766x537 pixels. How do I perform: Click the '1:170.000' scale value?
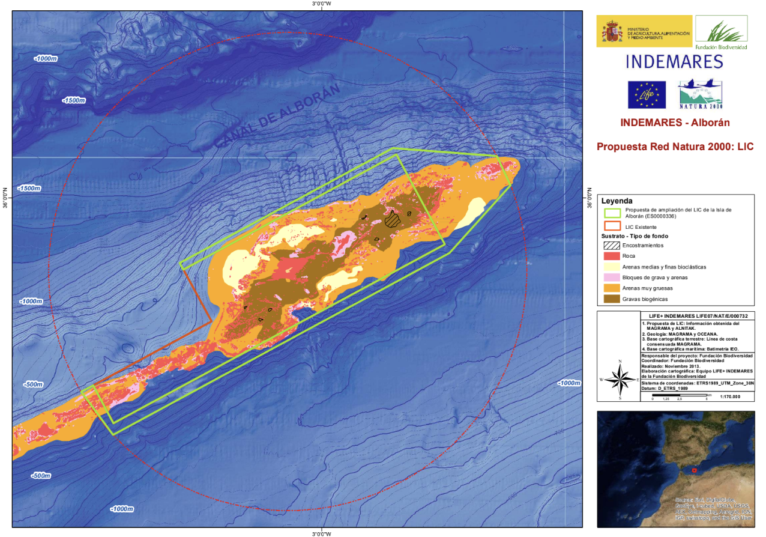click(x=730, y=396)
